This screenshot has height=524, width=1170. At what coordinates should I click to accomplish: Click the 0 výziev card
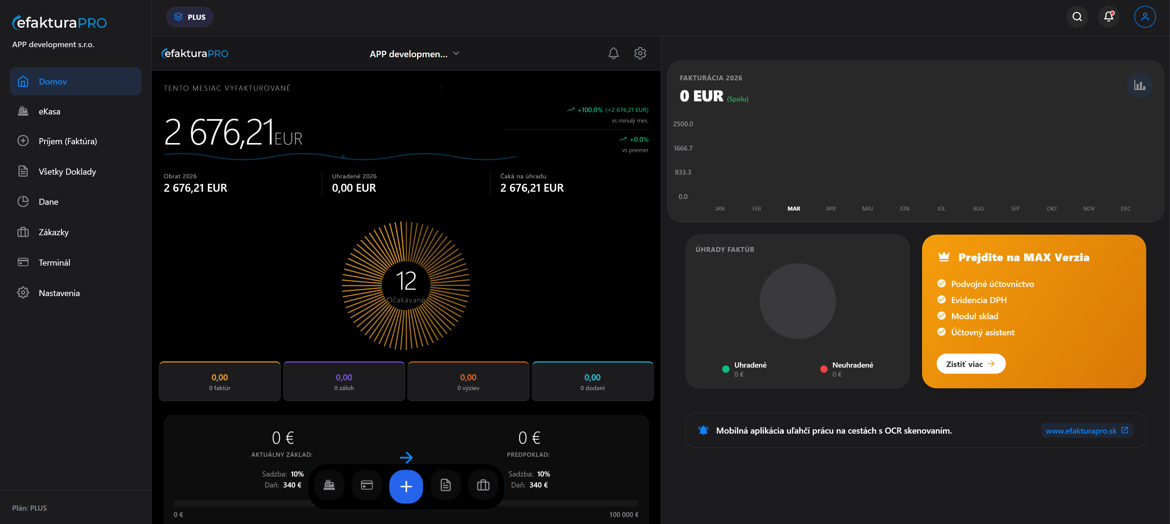(468, 382)
